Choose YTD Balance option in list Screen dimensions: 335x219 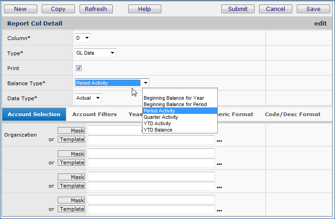pos(158,130)
